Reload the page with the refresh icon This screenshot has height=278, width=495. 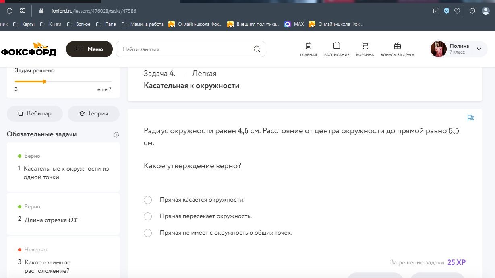click(10, 11)
